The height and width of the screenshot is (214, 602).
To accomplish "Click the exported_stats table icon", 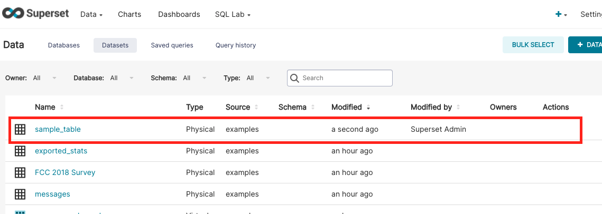I will (20, 151).
